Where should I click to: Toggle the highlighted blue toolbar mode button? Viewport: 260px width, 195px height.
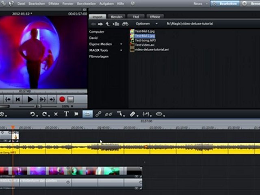coord(87,115)
